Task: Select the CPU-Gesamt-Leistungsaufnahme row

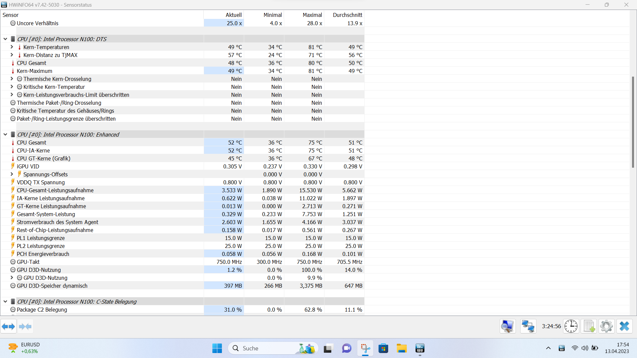Action: [182, 190]
